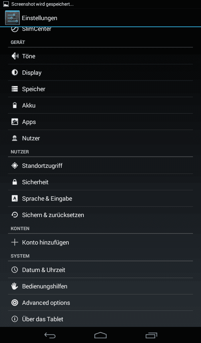
Task: Tap the Apps icon
Action: 15,122
